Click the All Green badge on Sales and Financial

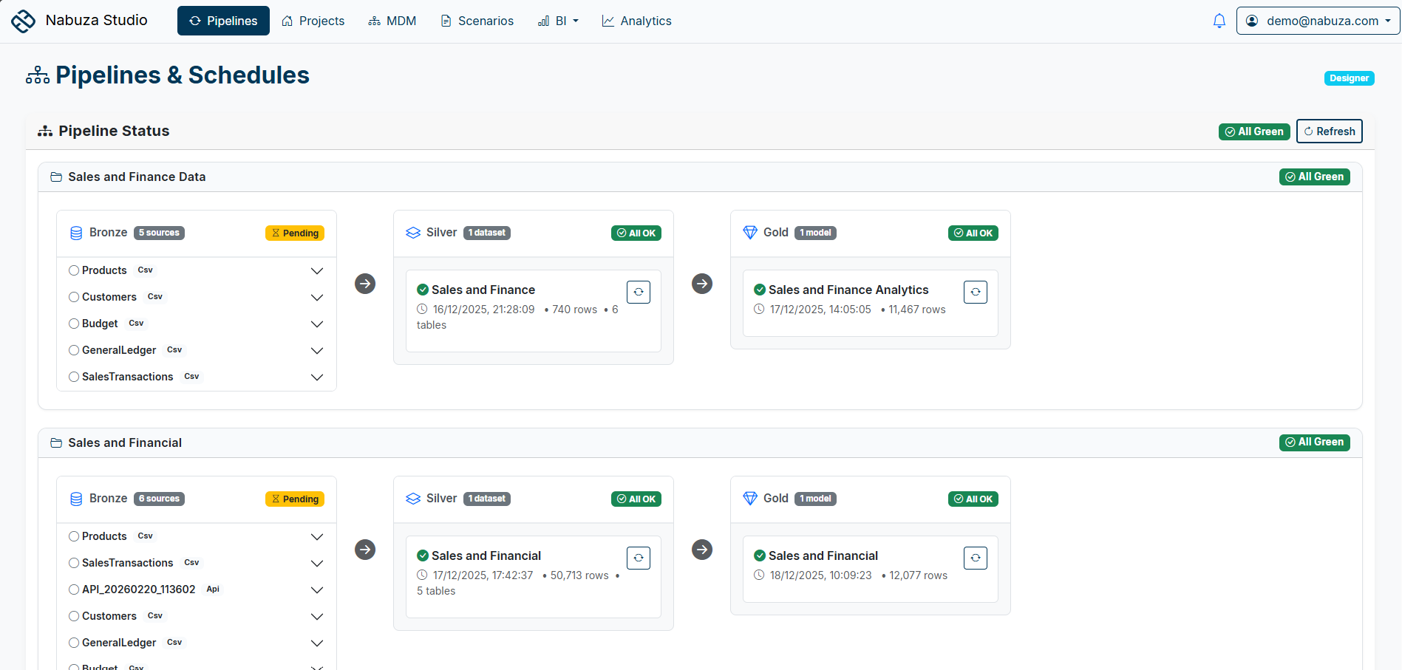point(1314,442)
